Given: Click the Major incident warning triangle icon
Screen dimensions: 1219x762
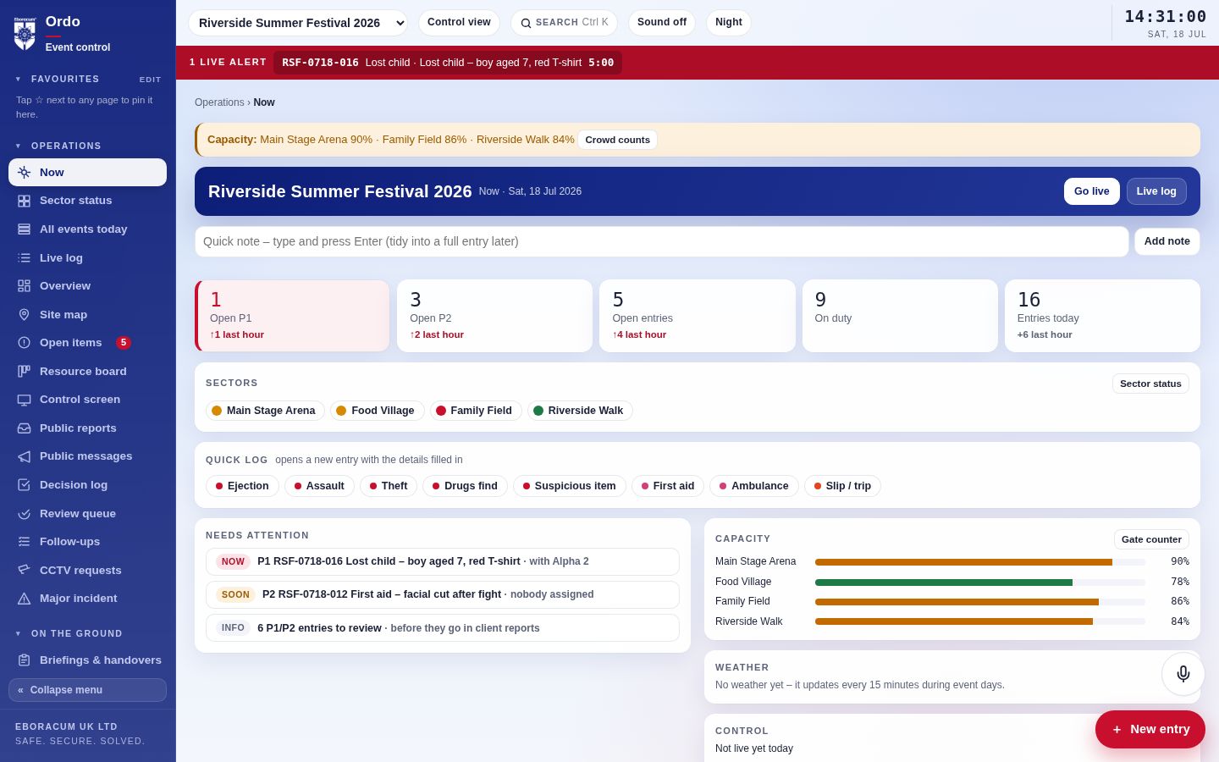Looking at the screenshot, I should point(24,599).
